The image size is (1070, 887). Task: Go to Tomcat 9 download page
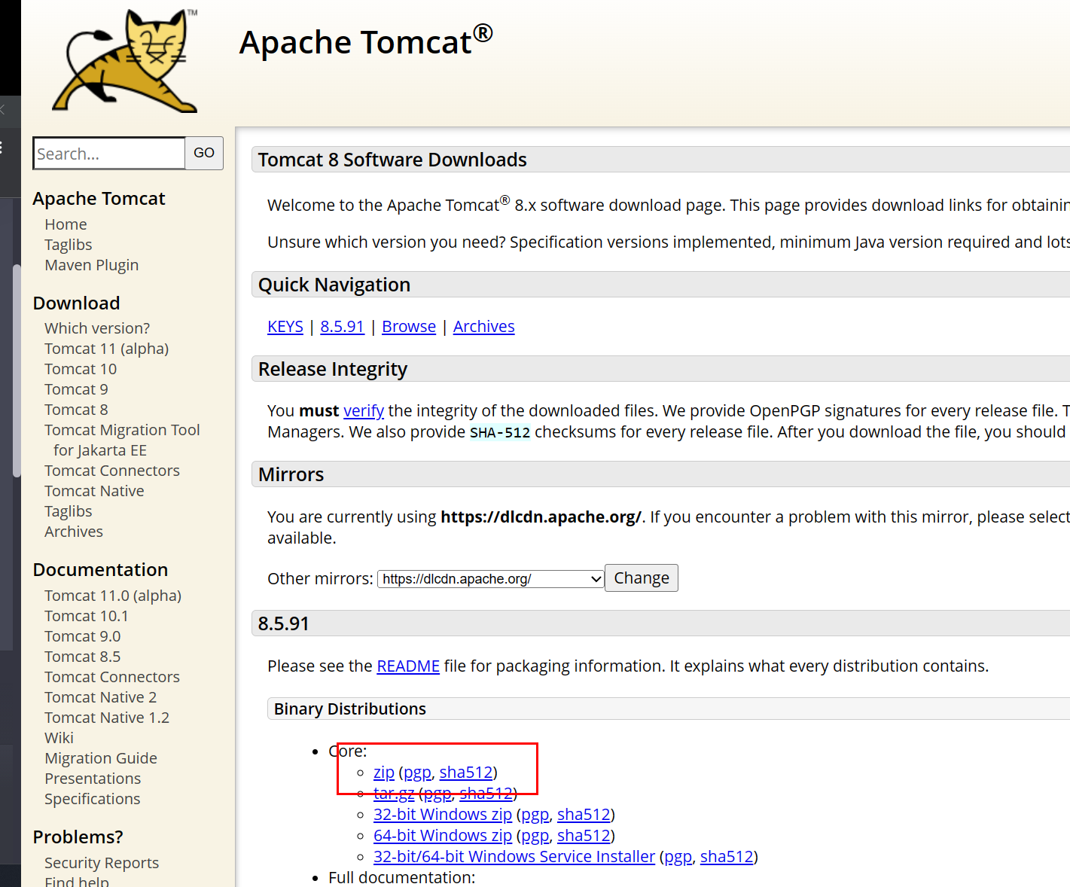click(x=76, y=389)
